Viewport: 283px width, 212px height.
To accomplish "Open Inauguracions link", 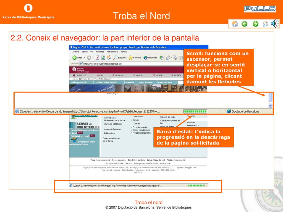I will 193,125.
